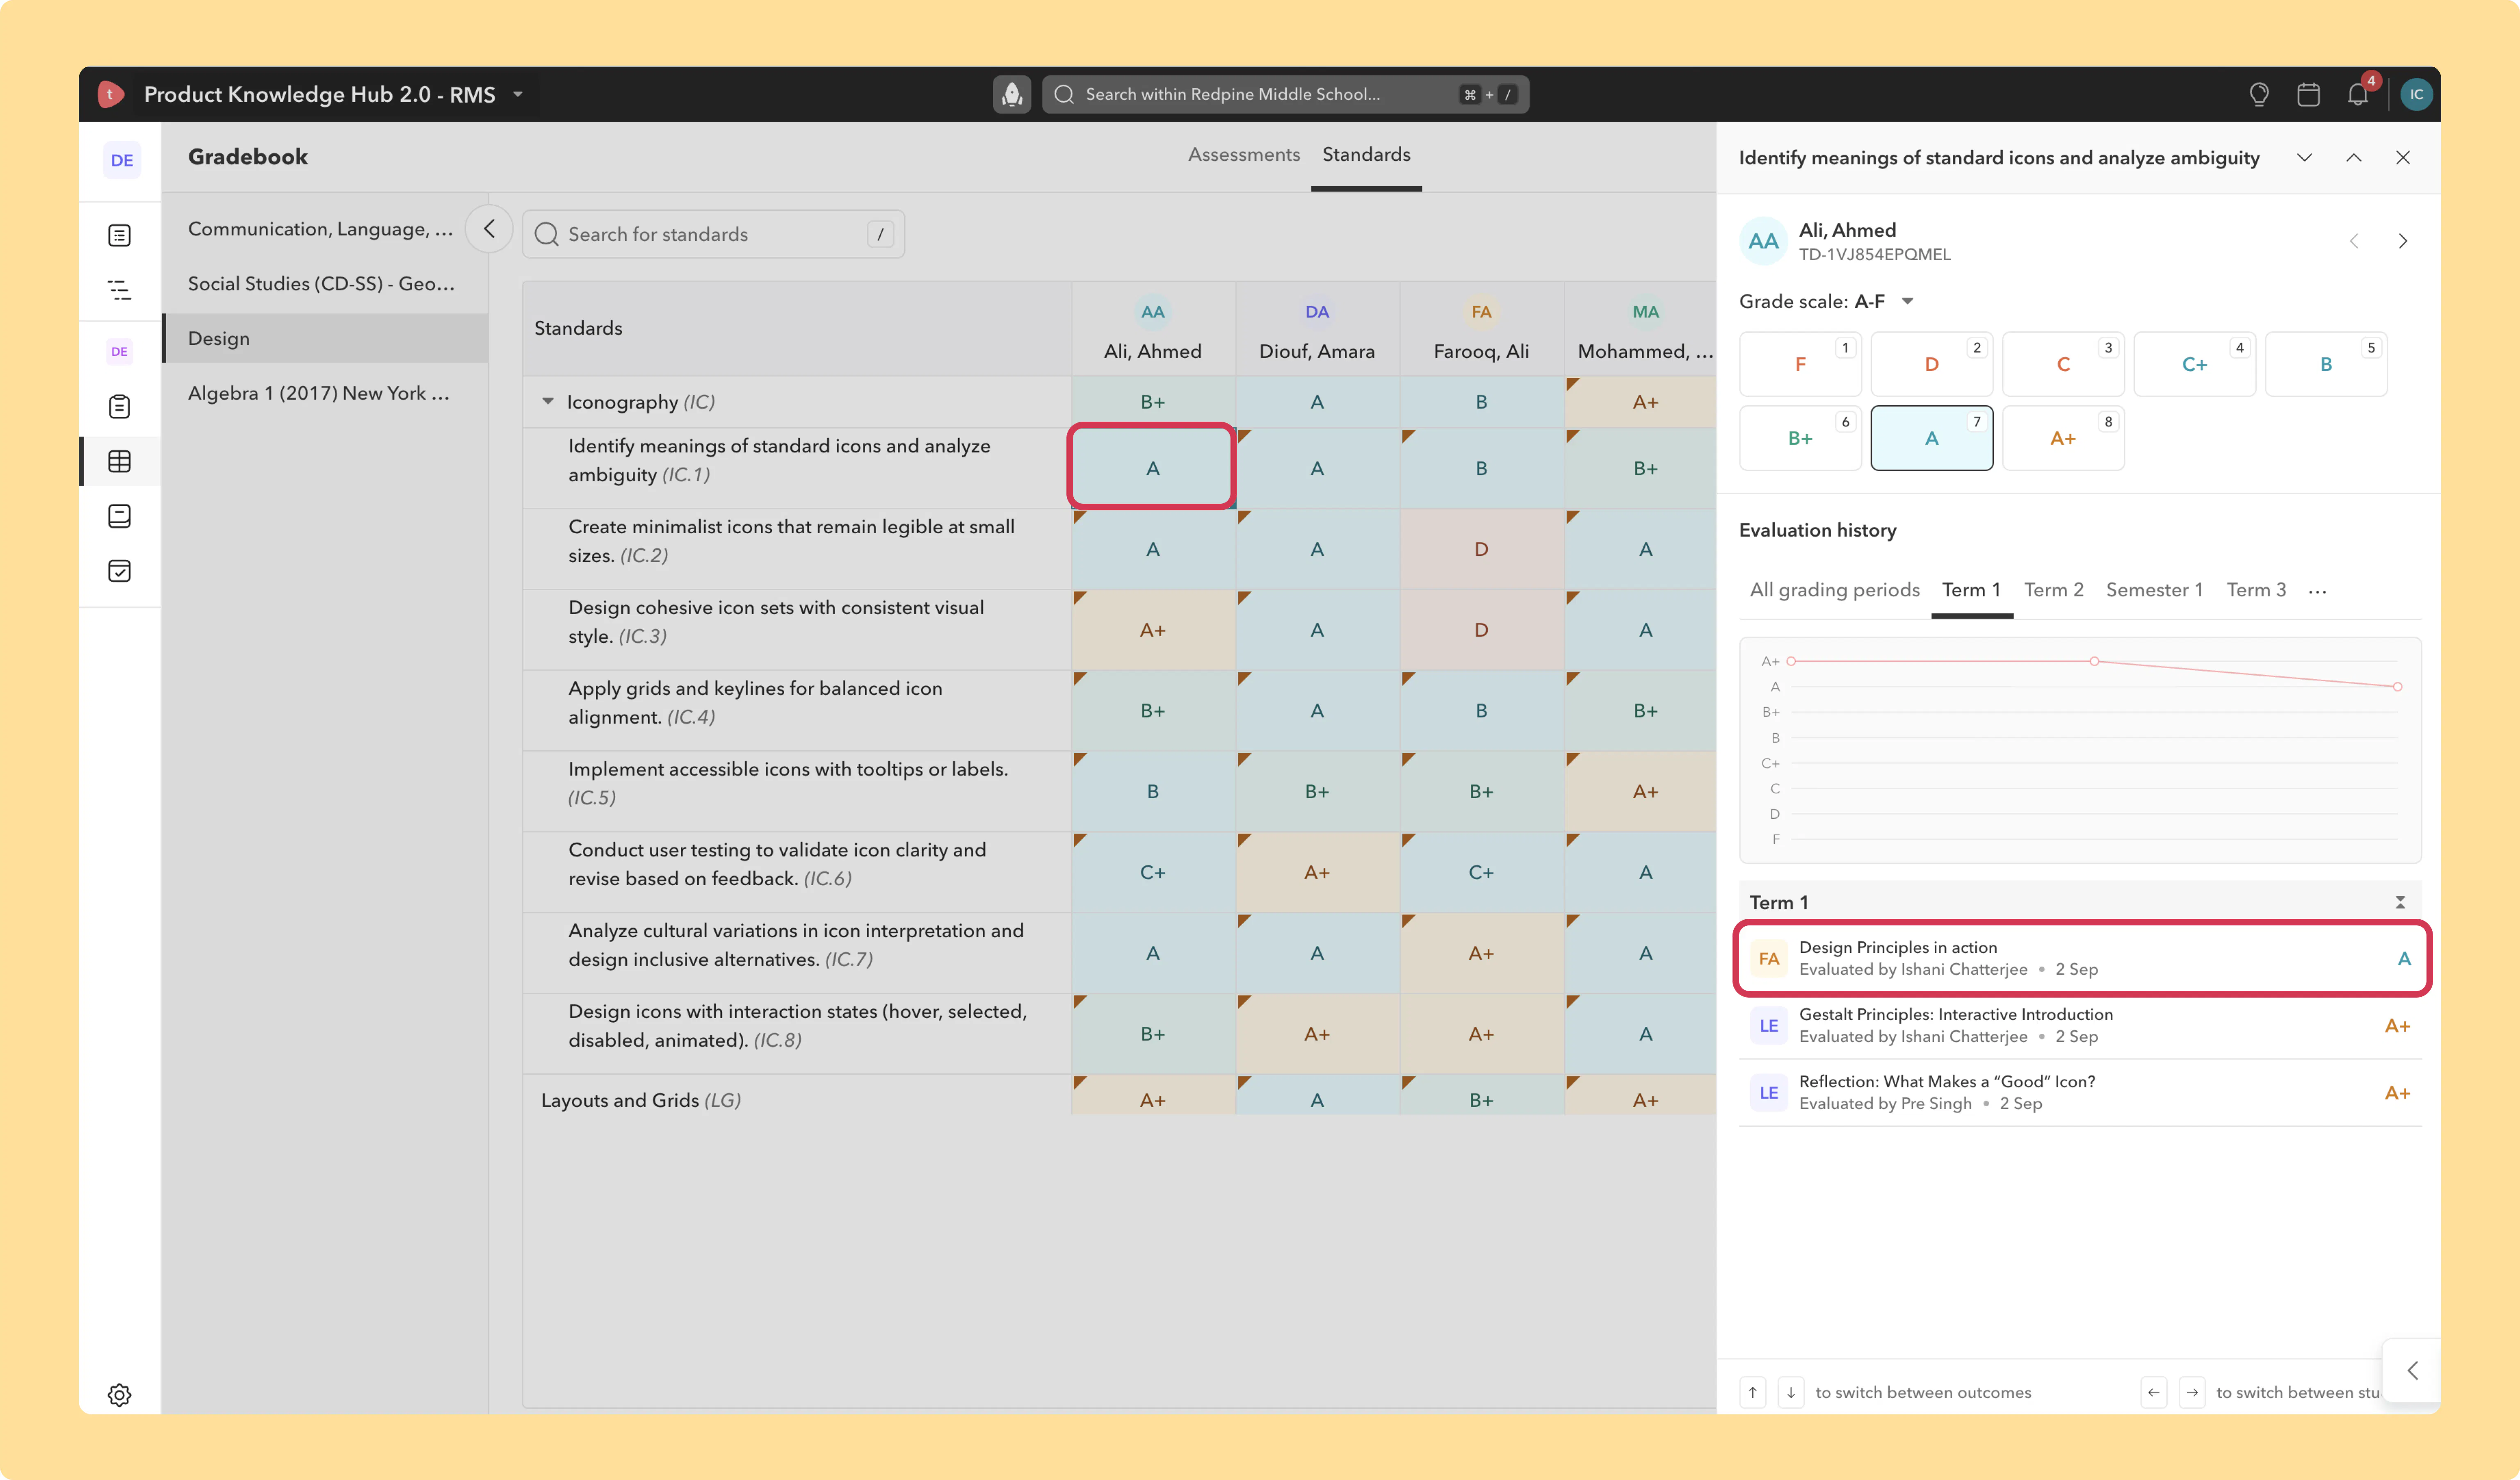Select Farooq Ali's D grade for IC.2

tap(1481, 549)
